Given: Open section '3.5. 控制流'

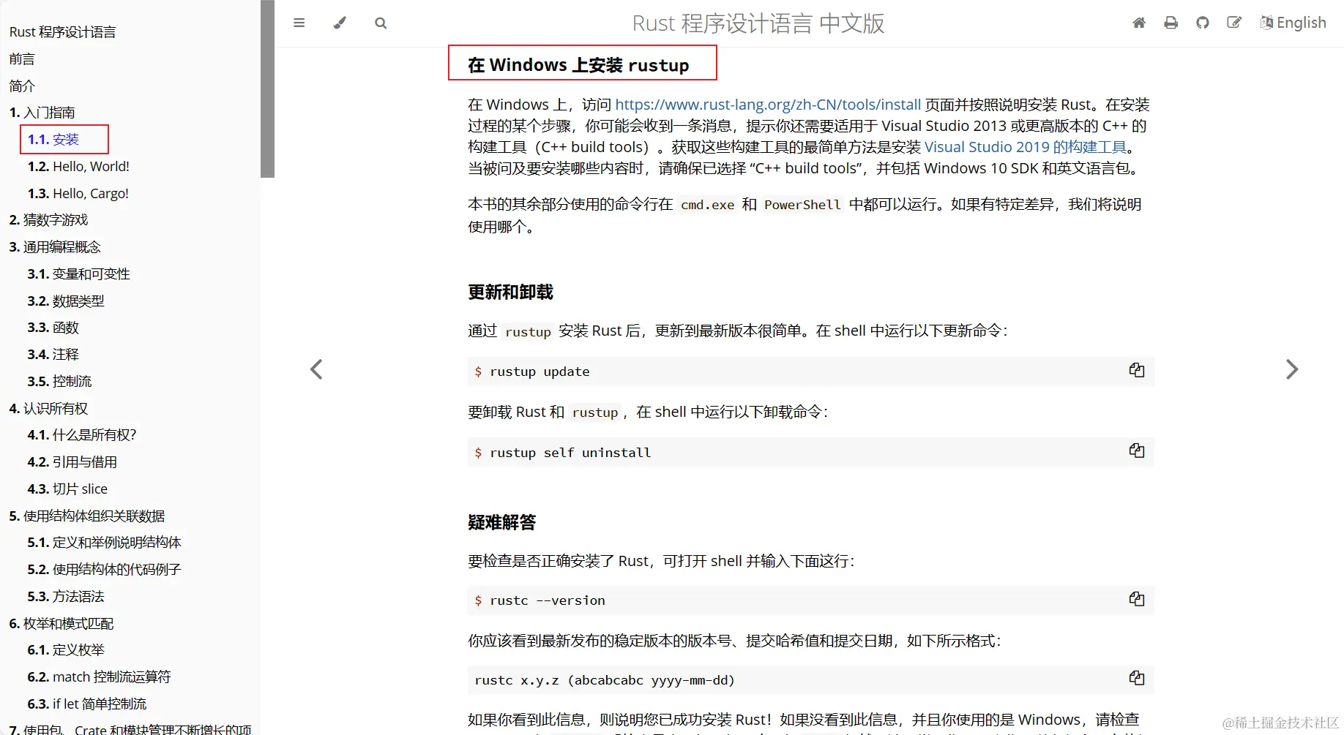Looking at the screenshot, I should pyautogui.click(x=59, y=382).
